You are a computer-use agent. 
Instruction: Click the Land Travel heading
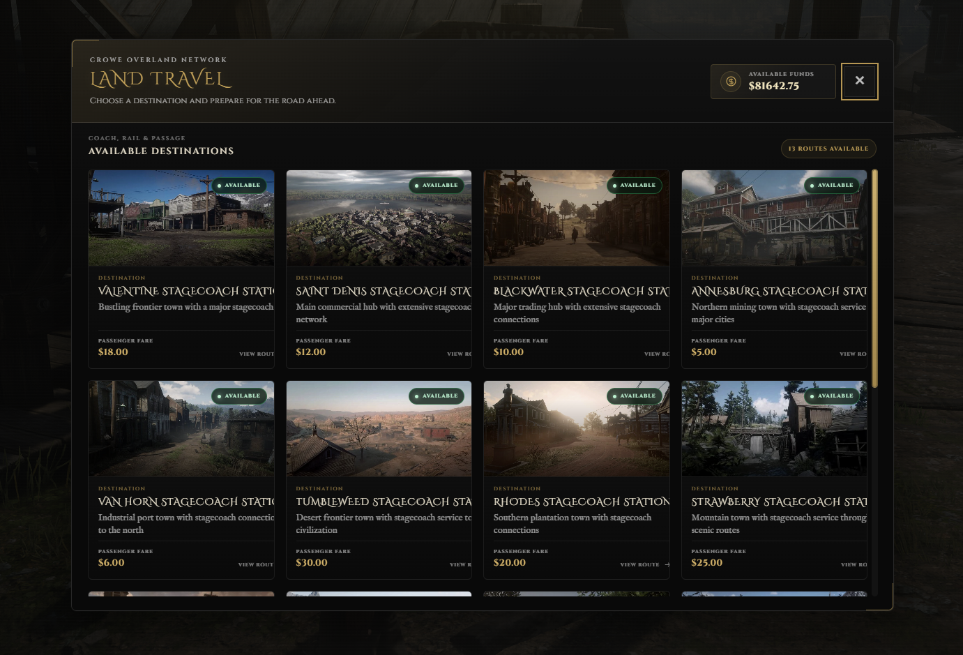click(160, 79)
